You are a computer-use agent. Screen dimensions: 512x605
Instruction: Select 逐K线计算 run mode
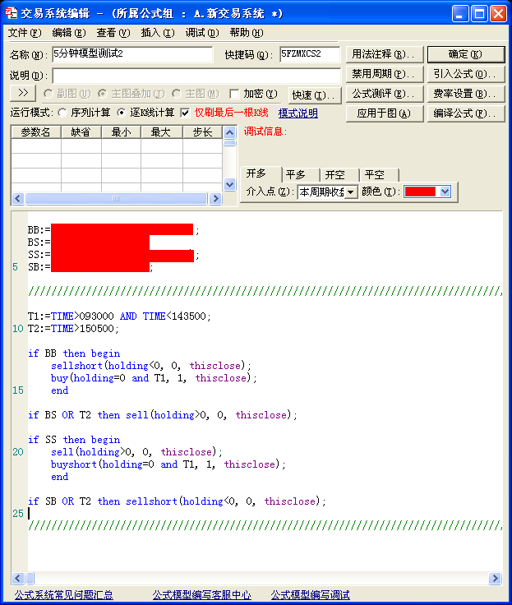(x=122, y=113)
